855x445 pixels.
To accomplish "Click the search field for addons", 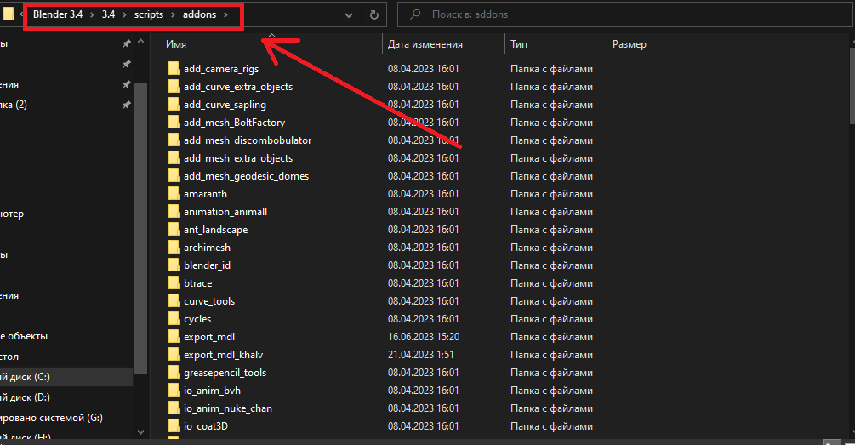I will pos(625,14).
